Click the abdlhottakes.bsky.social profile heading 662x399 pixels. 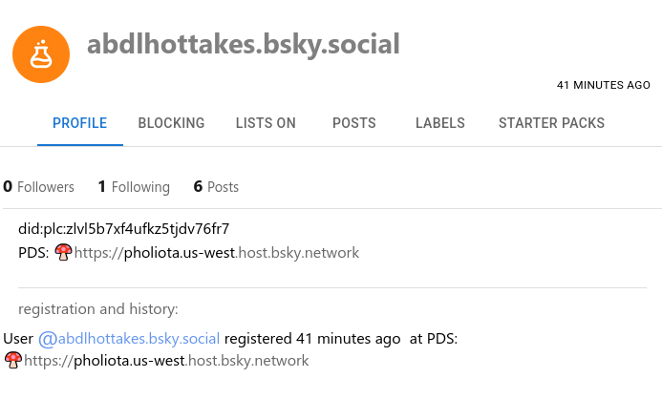pyautogui.click(x=243, y=44)
